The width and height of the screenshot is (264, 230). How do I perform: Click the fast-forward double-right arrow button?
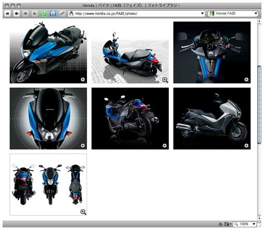click(35, 13)
